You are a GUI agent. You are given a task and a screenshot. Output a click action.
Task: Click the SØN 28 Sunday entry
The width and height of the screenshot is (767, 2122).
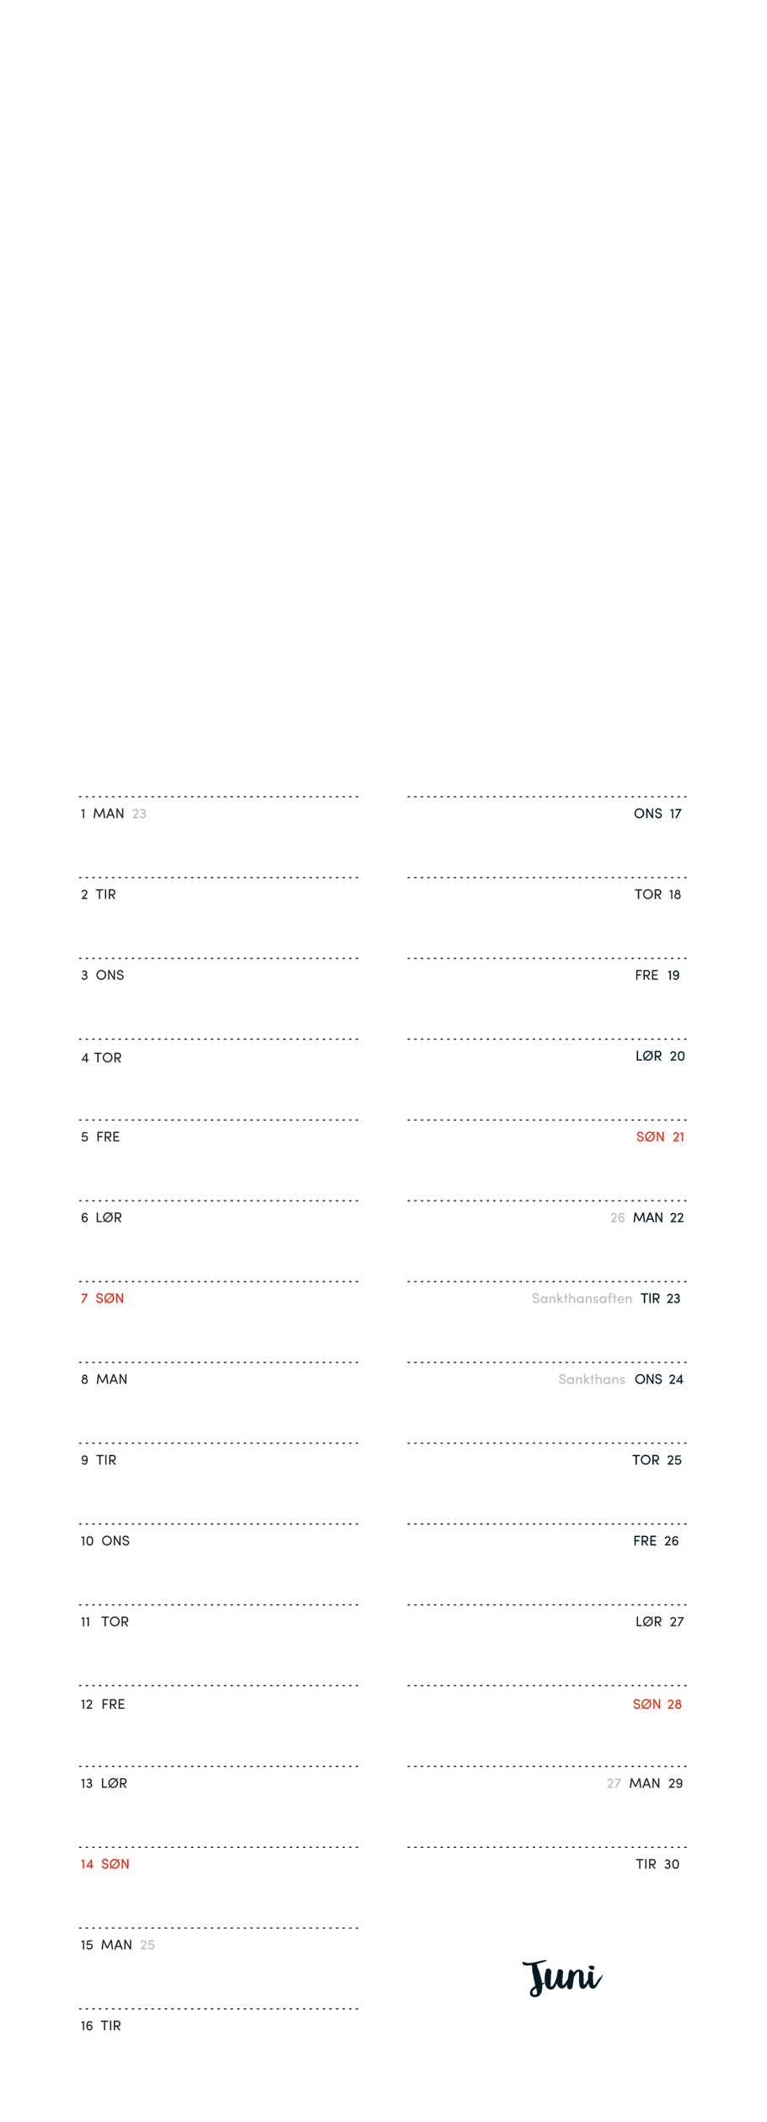coord(657,1704)
